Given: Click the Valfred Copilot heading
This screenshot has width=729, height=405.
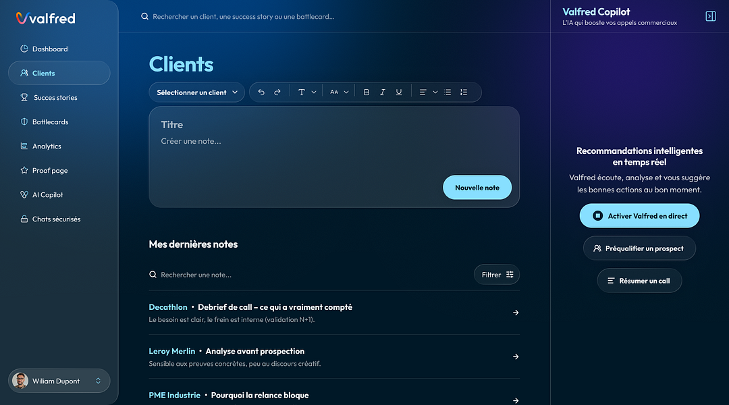Looking at the screenshot, I should (596, 11).
